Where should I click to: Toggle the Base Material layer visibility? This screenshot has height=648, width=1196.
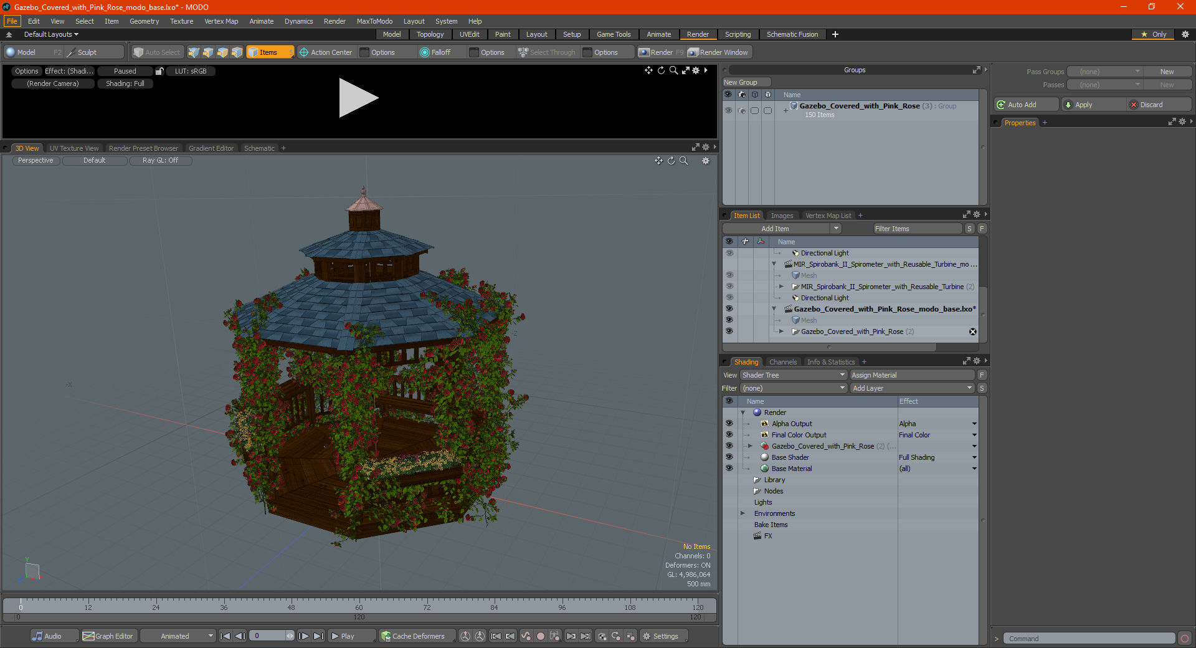729,469
